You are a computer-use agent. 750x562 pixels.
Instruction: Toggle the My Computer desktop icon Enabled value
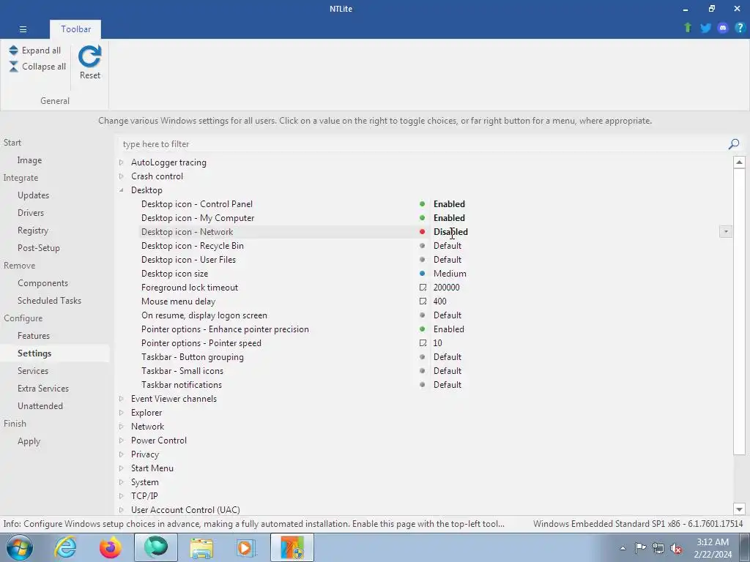pos(449,218)
